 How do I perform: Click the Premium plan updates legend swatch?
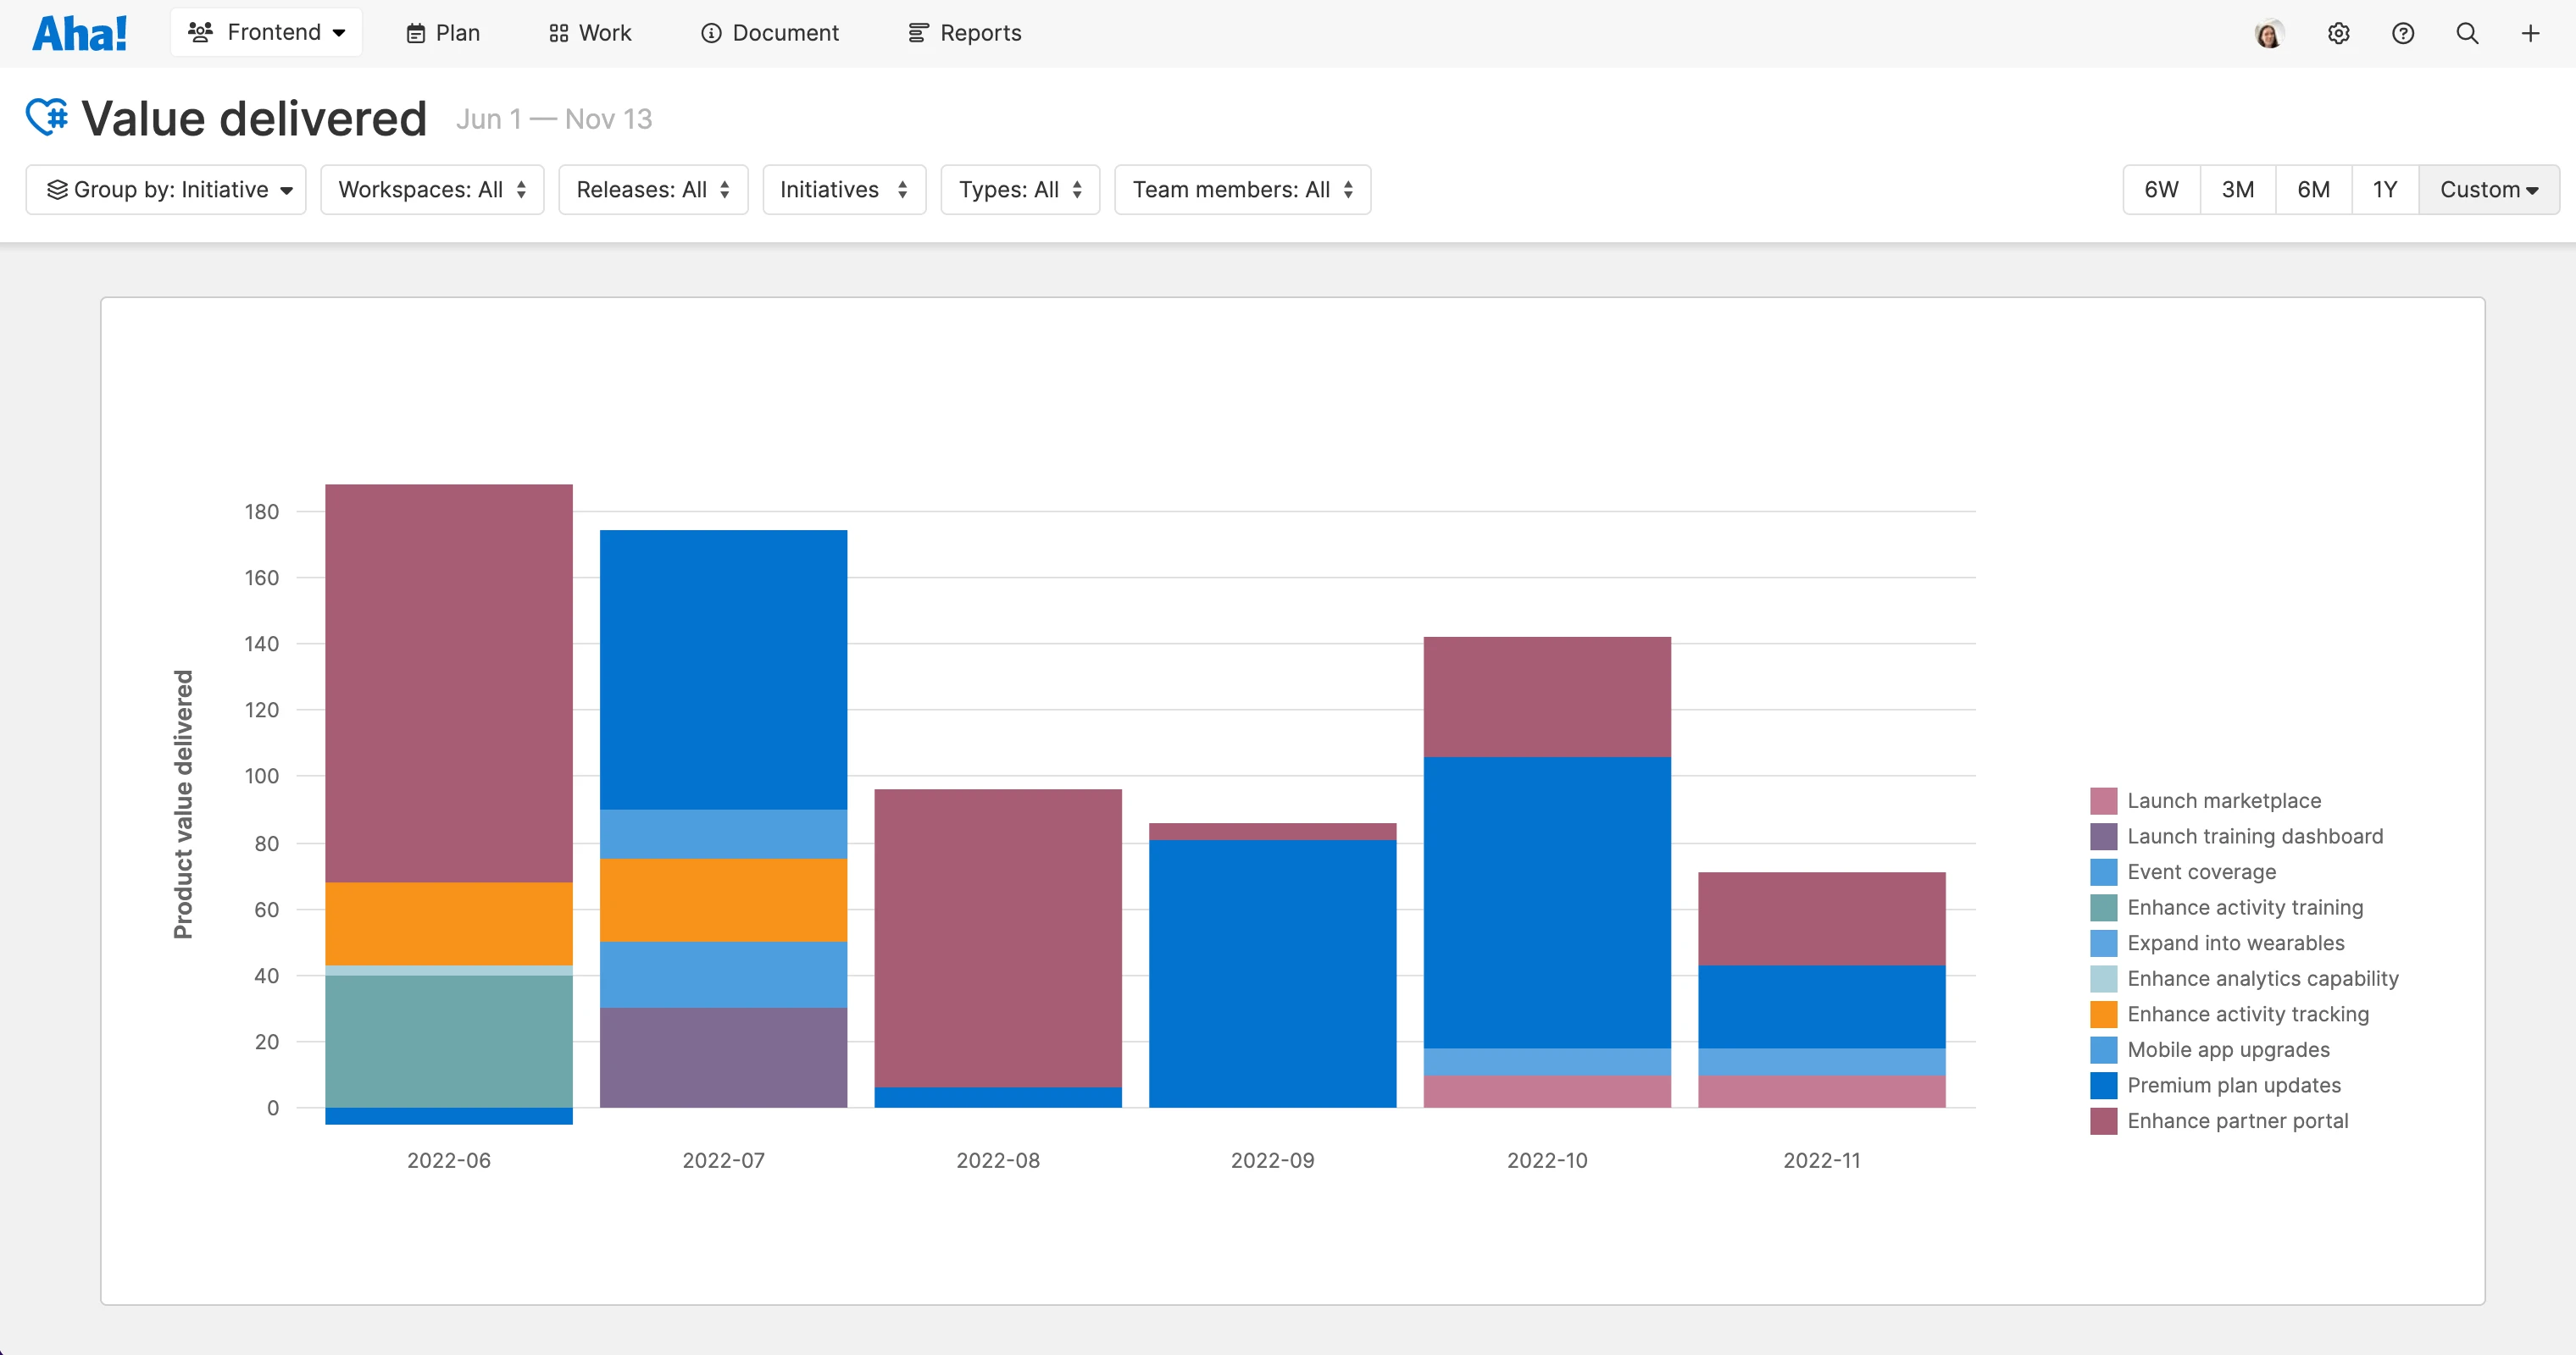click(2103, 1085)
